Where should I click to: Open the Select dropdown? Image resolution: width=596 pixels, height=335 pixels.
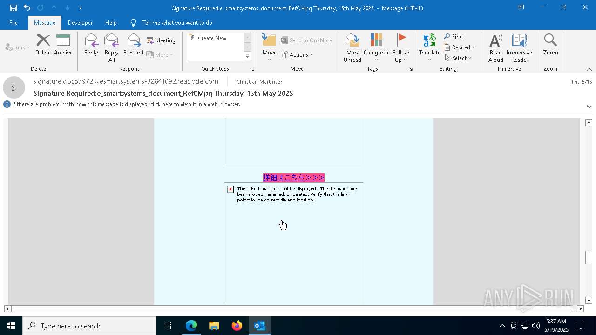point(458,58)
